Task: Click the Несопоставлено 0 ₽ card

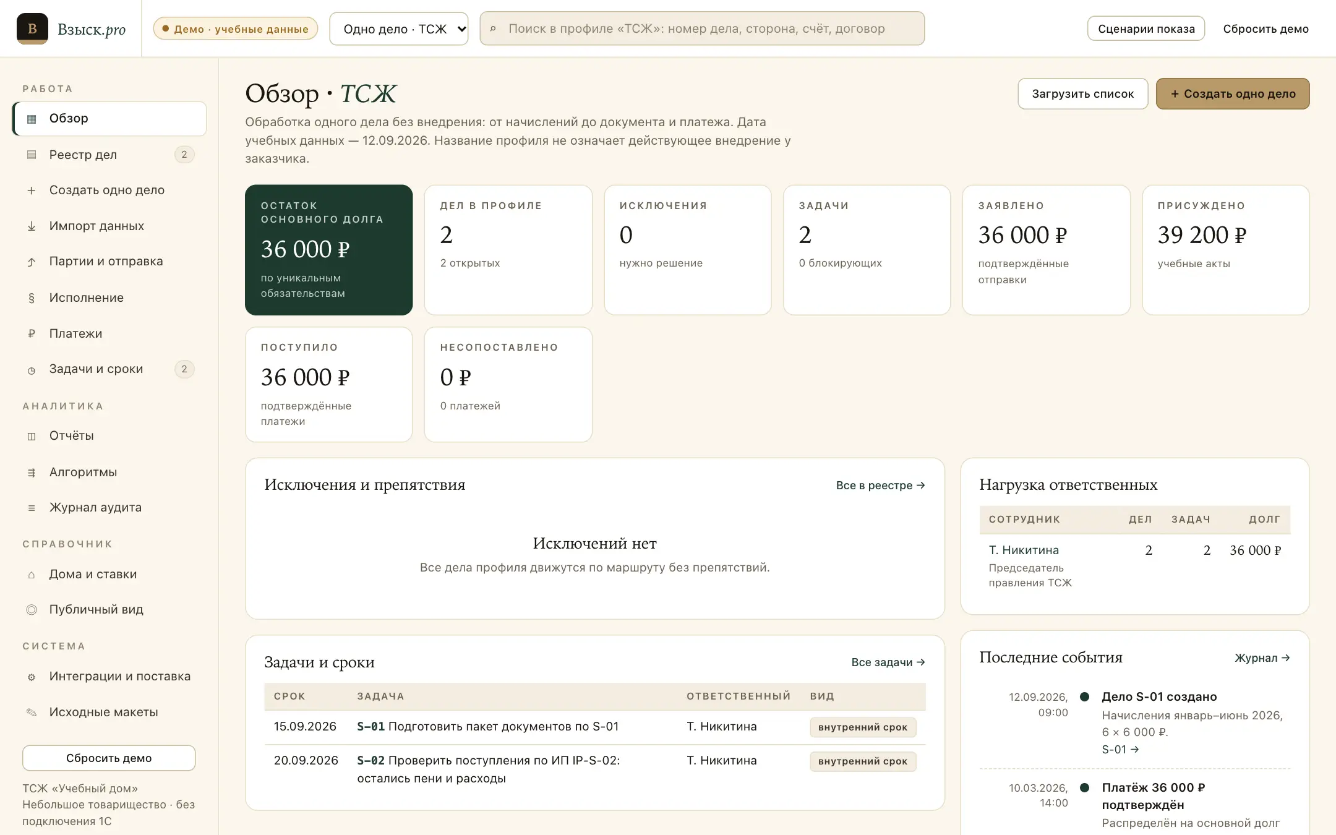Action: point(508,384)
